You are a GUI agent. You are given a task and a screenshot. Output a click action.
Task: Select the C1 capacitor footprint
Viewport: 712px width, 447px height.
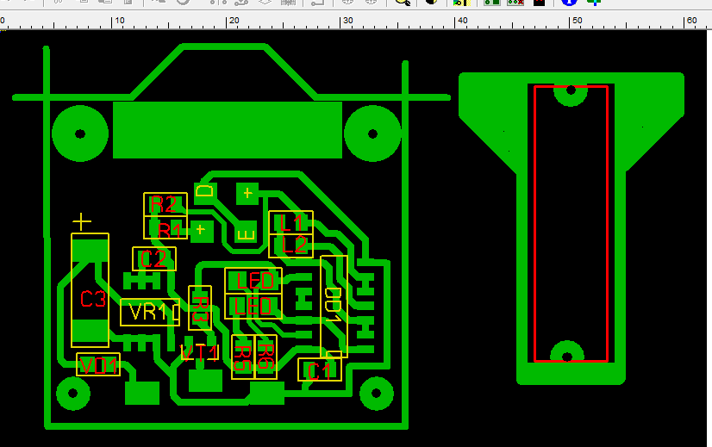(x=320, y=371)
